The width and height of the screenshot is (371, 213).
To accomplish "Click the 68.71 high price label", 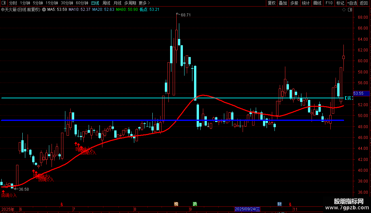I will pos(185,15).
